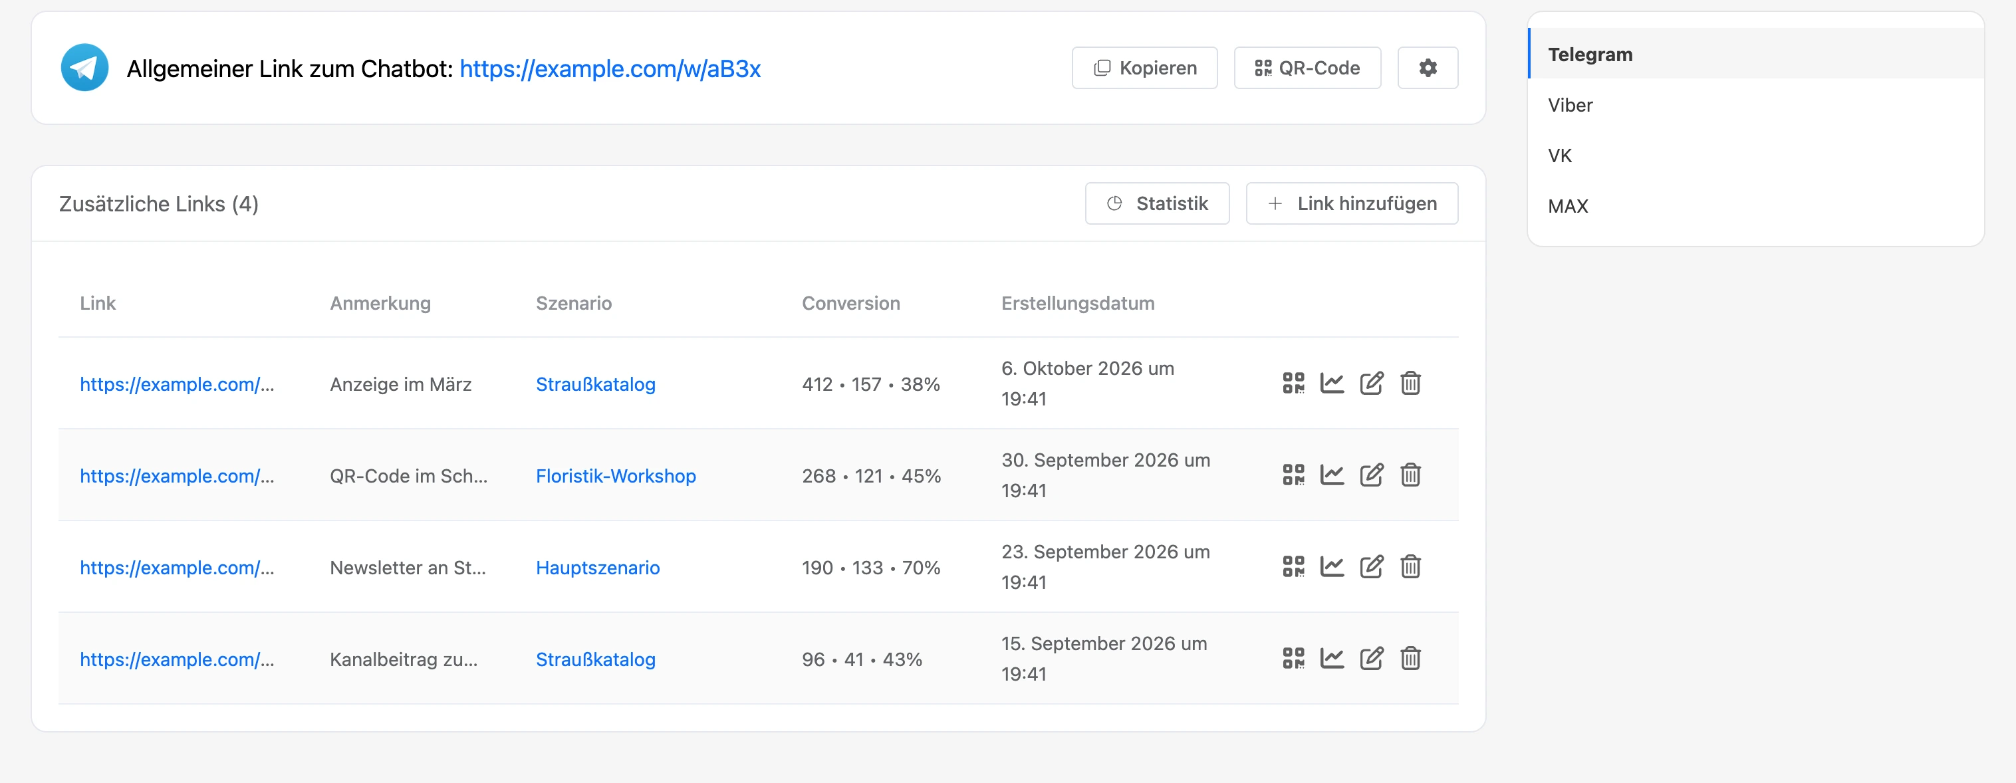Open link URL in the Anzeige im März row
2016x783 pixels.
pyautogui.click(x=177, y=384)
